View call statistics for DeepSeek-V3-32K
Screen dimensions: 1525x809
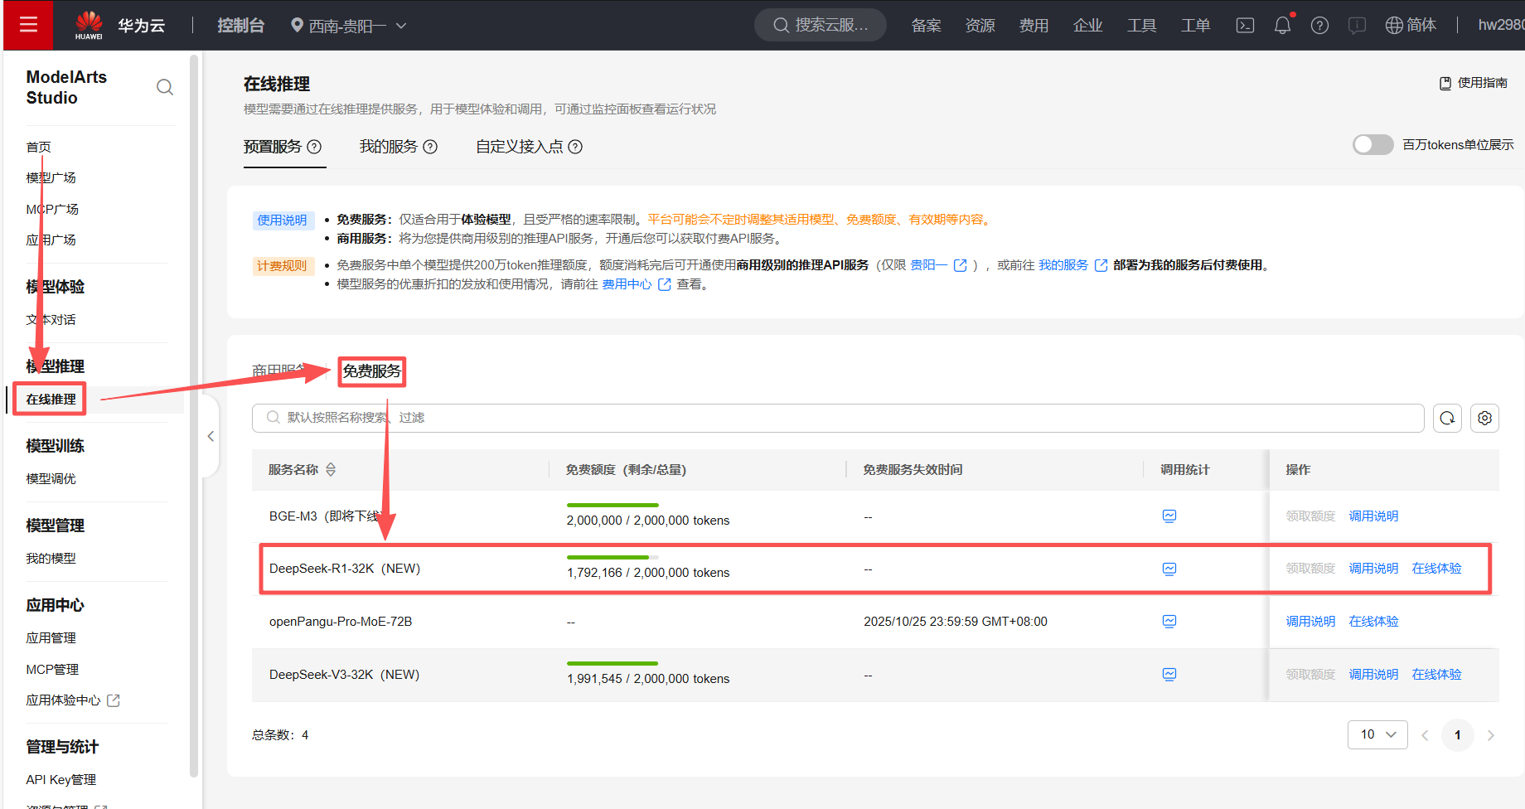tap(1169, 675)
